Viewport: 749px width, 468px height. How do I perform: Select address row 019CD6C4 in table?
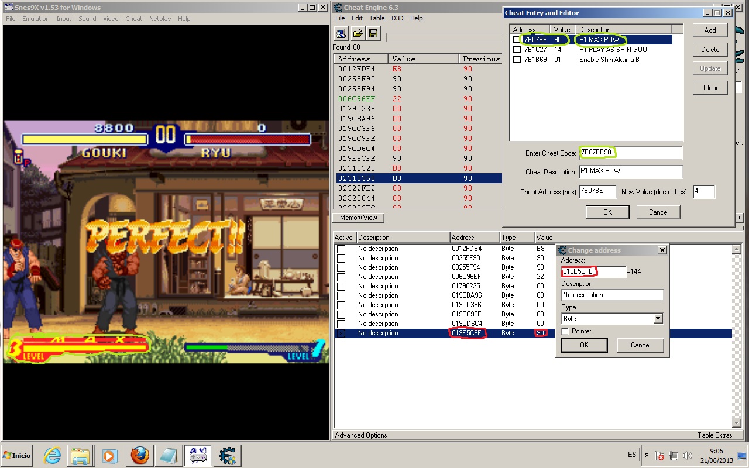click(532, 324)
